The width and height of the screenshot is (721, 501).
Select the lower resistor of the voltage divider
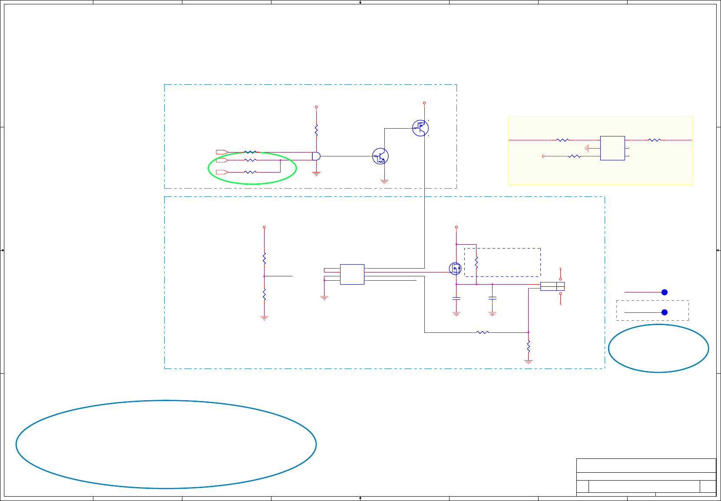tap(264, 294)
